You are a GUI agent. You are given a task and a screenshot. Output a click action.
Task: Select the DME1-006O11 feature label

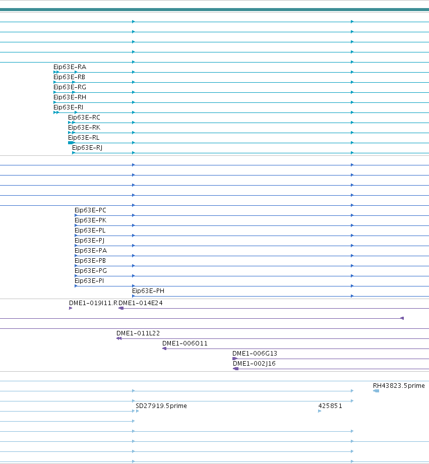pos(185,343)
